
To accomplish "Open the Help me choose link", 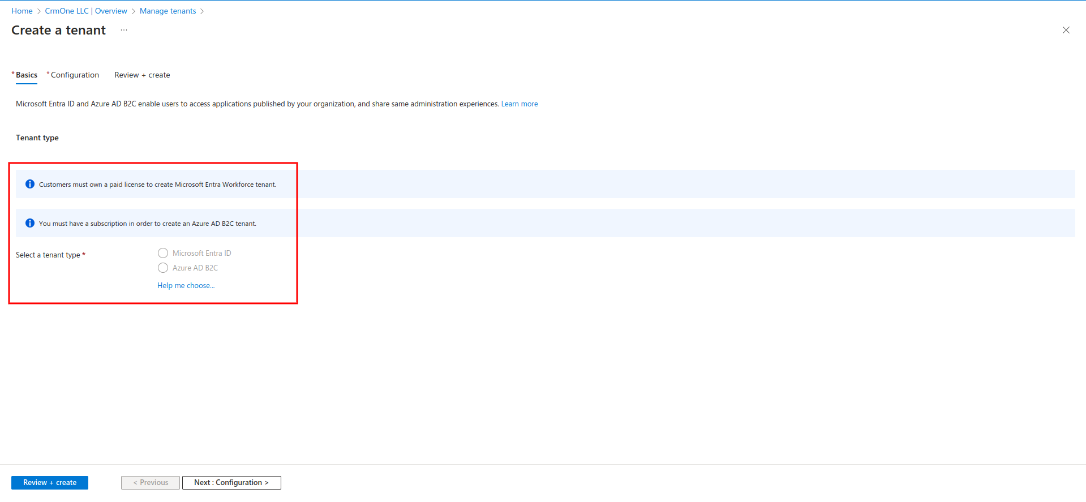I will tap(186, 285).
